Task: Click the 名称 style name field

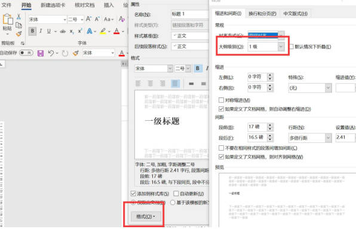Action: click(190, 14)
